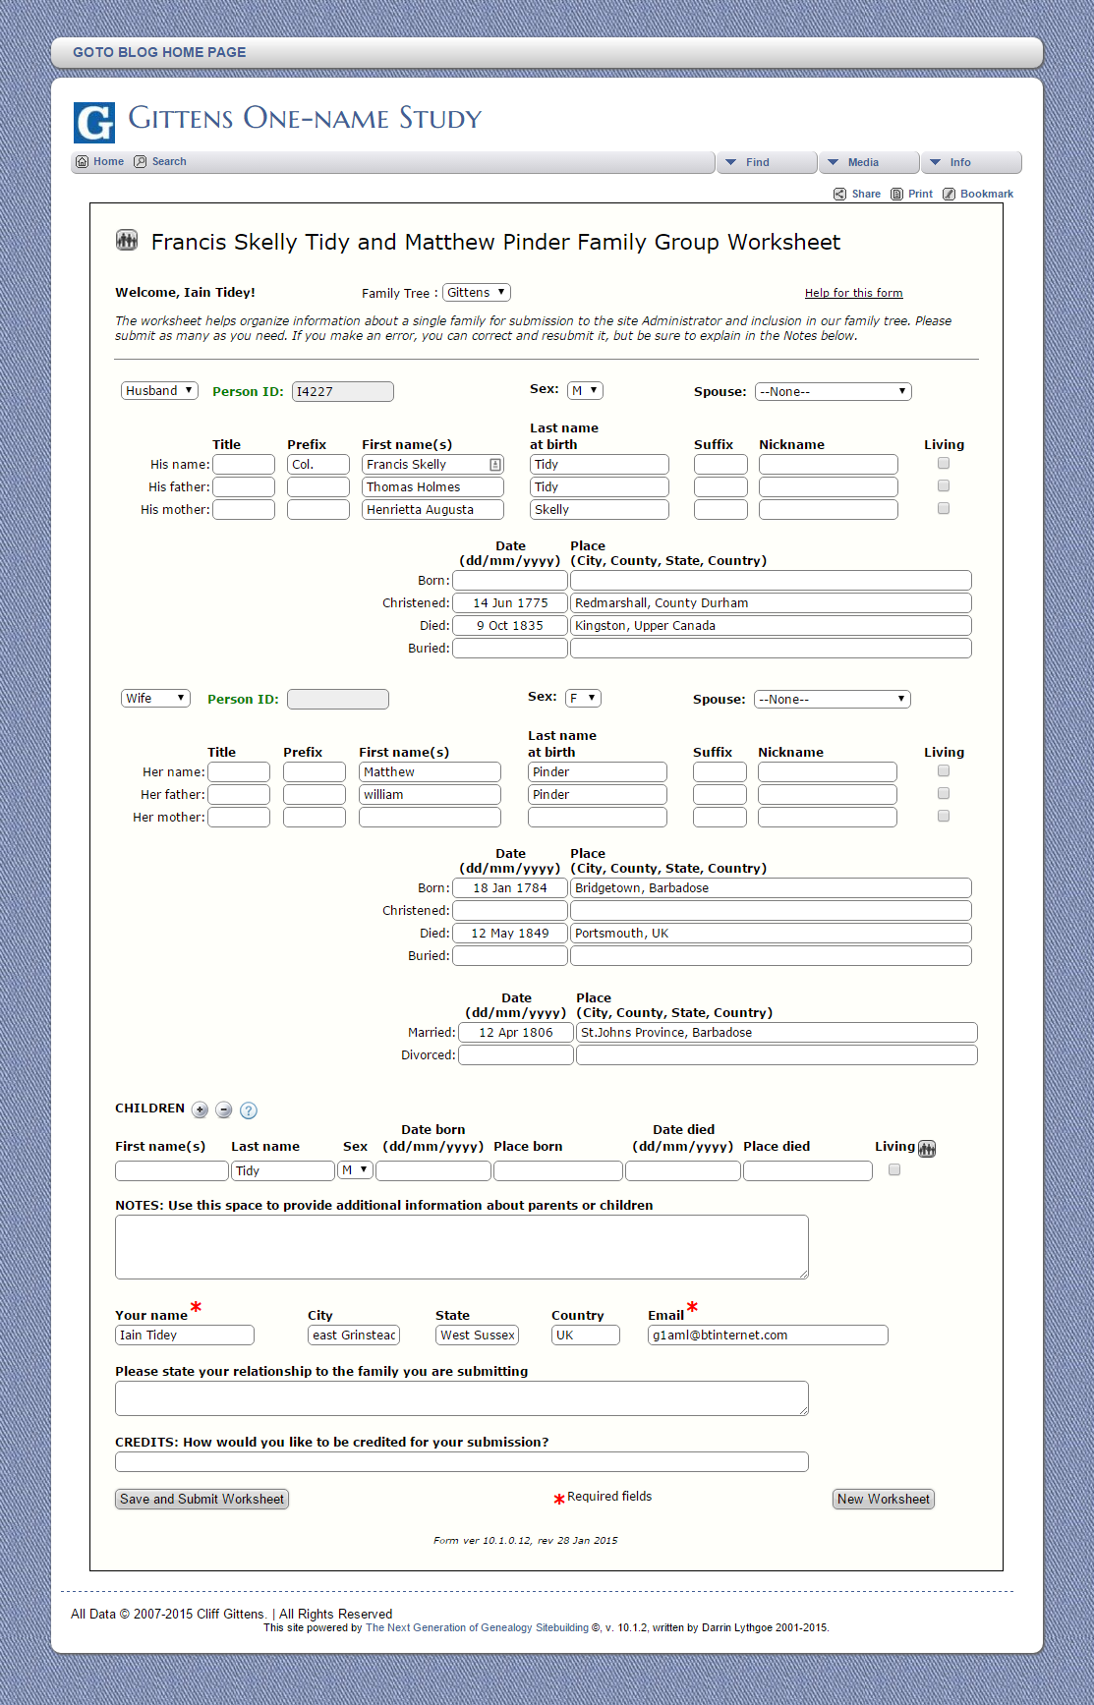Screen dimensions: 1094x1705
Task: Click relationship to the family text area
Action: tap(462, 1398)
